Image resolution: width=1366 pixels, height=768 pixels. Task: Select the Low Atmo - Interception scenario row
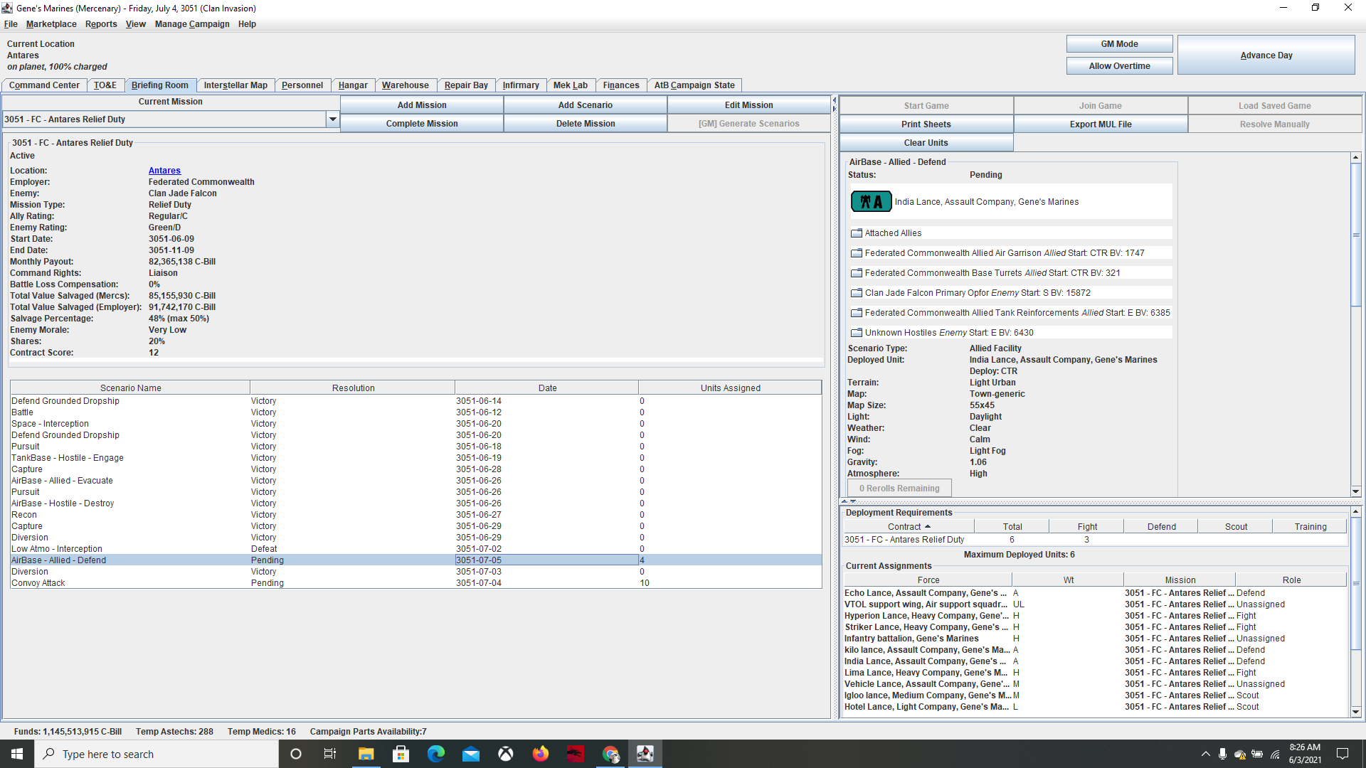(x=416, y=549)
